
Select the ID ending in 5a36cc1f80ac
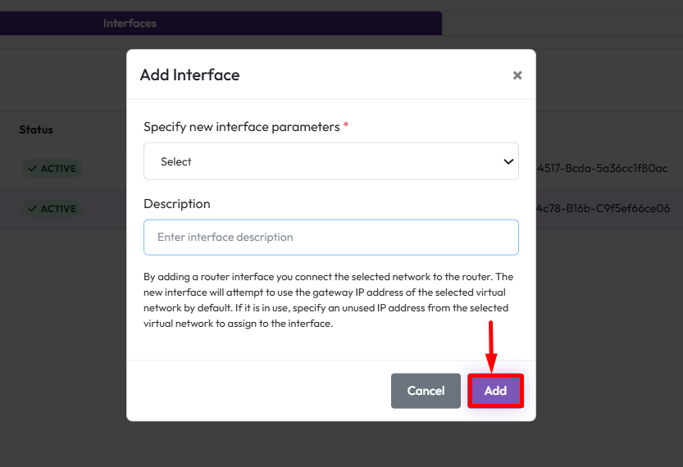pos(603,169)
